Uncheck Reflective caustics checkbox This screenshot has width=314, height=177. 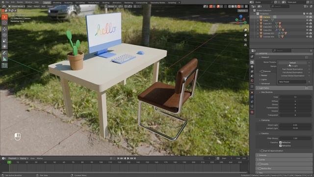pos(281,142)
